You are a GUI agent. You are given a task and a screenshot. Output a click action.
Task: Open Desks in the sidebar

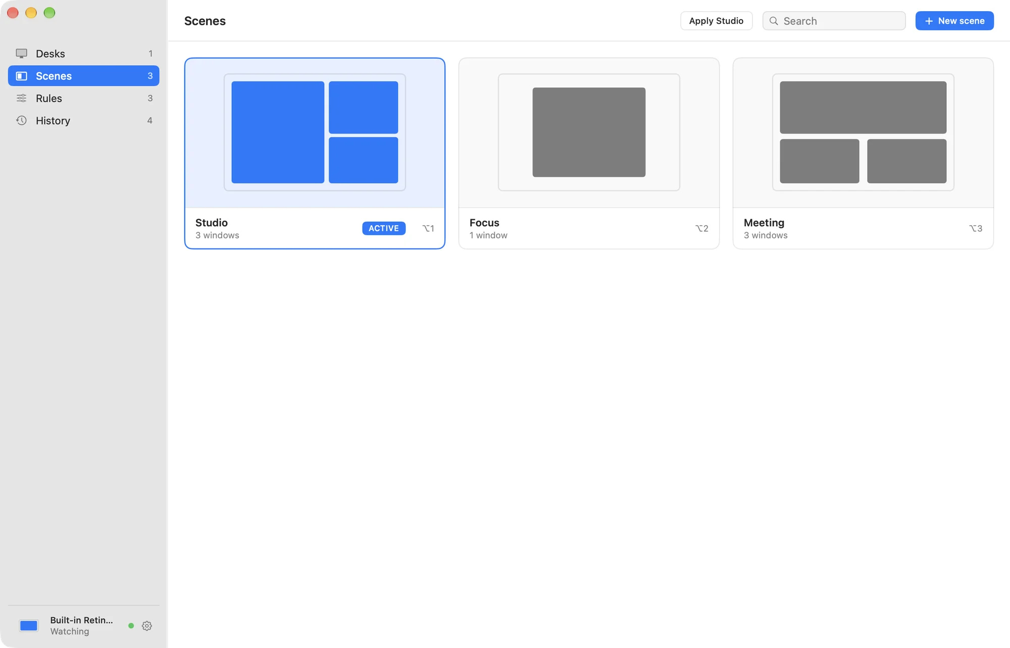(83, 54)
